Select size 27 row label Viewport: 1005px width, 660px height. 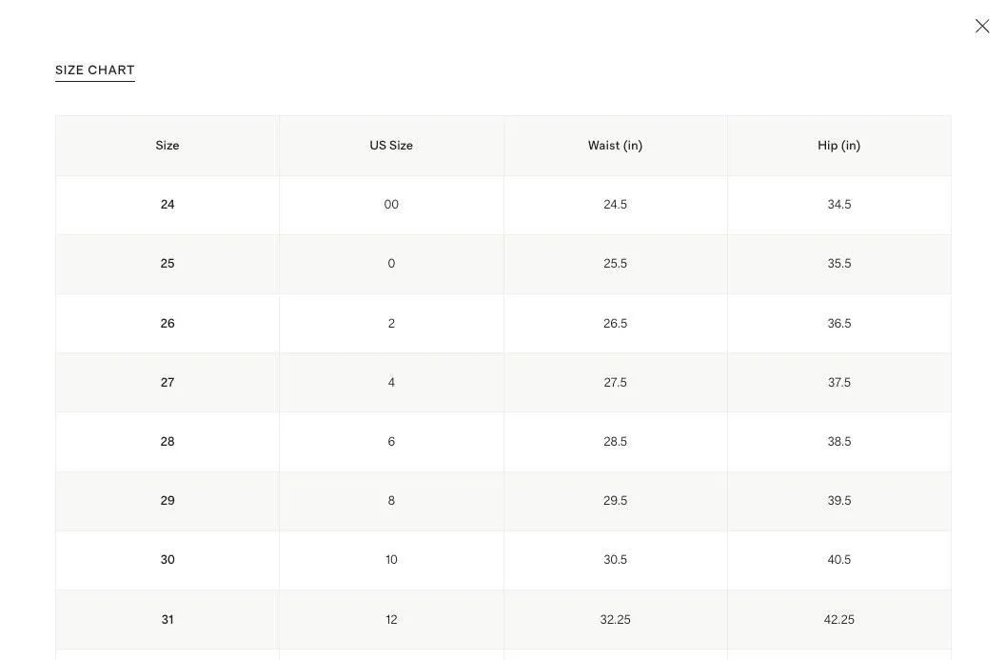[167, 382]
